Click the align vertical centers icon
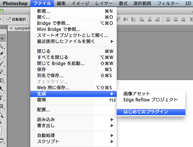 point(125,19)
